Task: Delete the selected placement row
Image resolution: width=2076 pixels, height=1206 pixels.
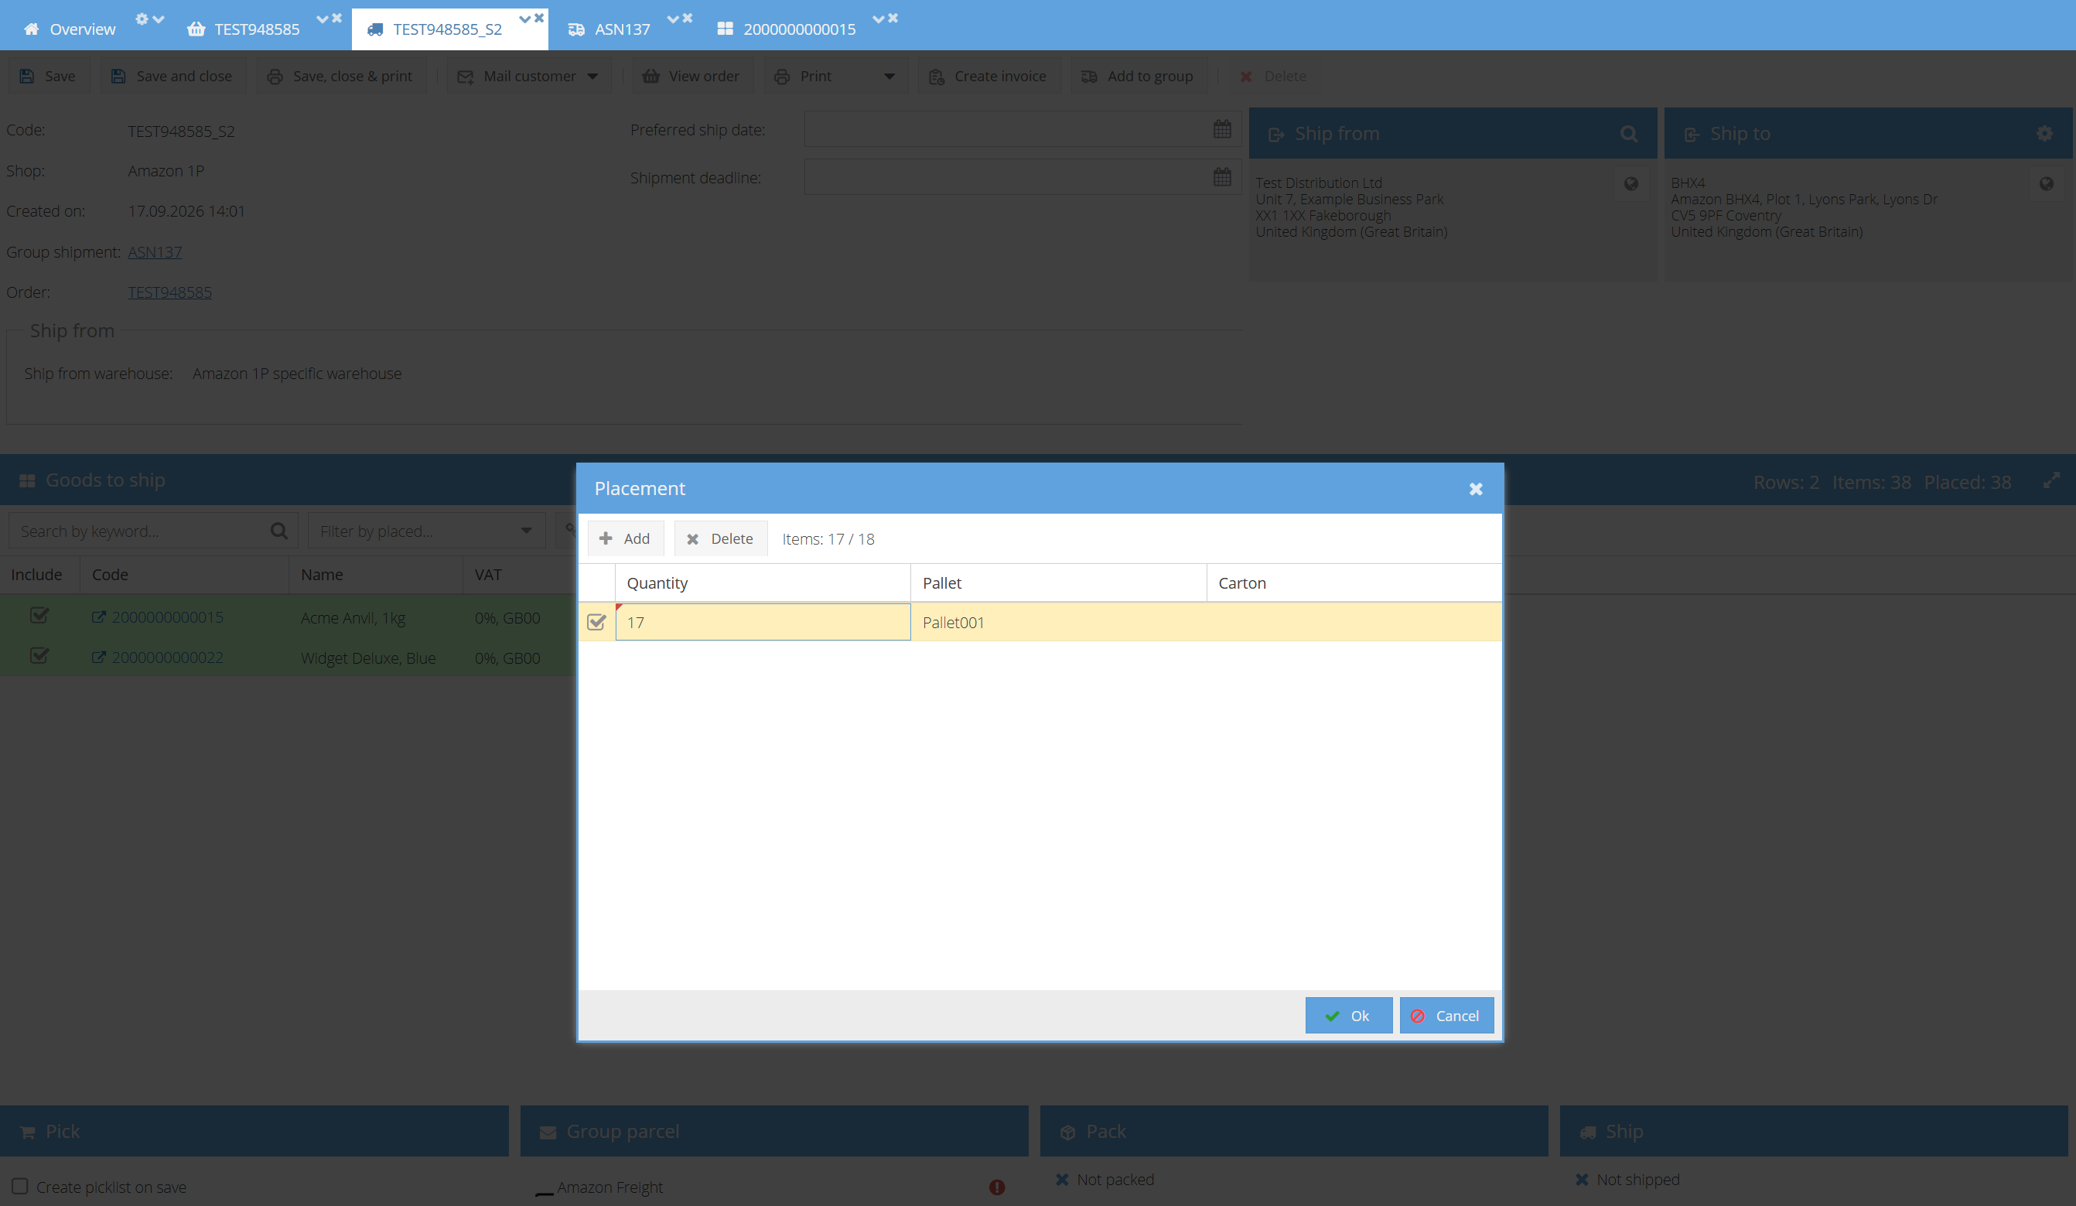Action: [721, 538]
